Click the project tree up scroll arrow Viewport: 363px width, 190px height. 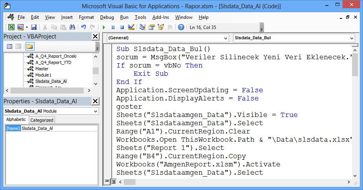tap(96, 56)
